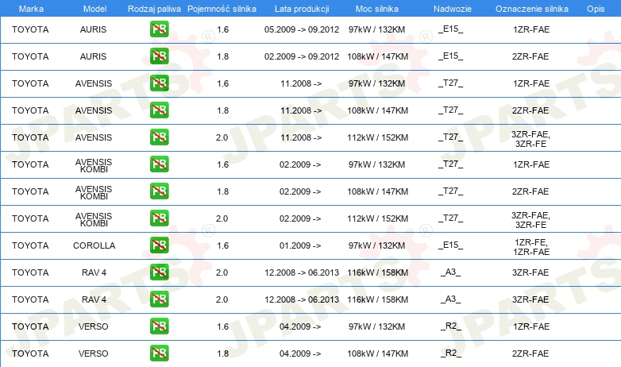Click 108kW / 147KM in the VERSO row
The height and width of the screenshot is (367, 621).
(x=378, y=353)
